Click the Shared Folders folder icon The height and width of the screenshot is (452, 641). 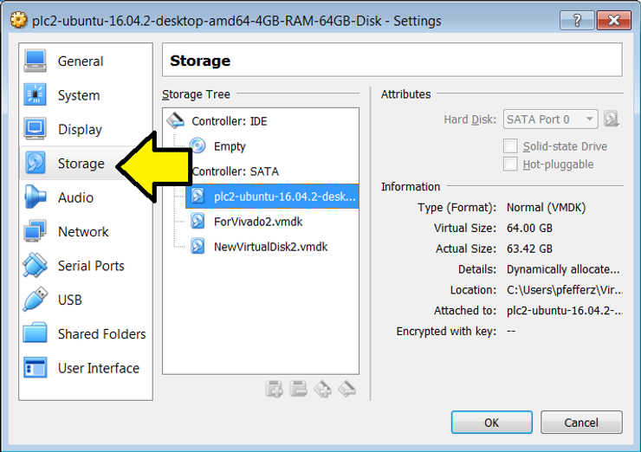[36, 333]
